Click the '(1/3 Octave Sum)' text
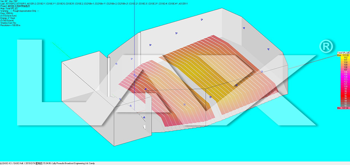This screenshot has width=350, height=165. point(9,16)
